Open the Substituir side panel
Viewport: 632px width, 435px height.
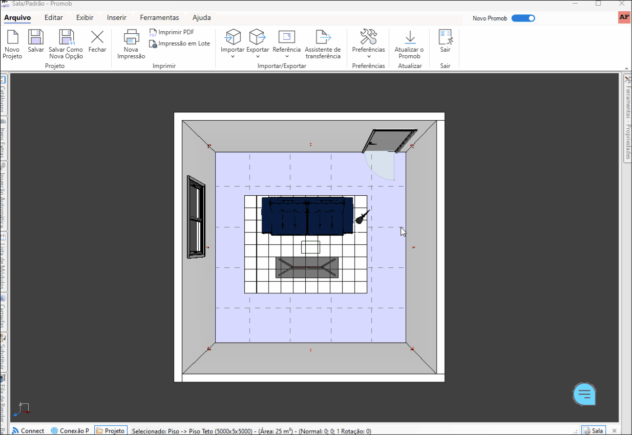(3, 352)
